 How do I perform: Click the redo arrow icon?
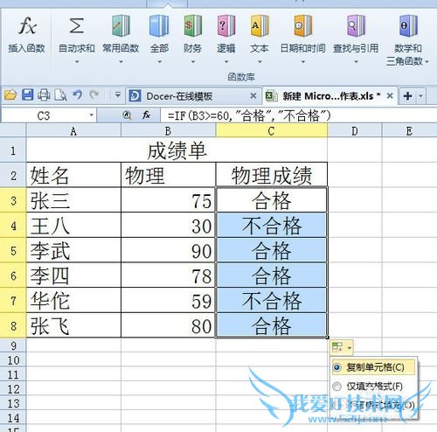click(x=94, y=94)
